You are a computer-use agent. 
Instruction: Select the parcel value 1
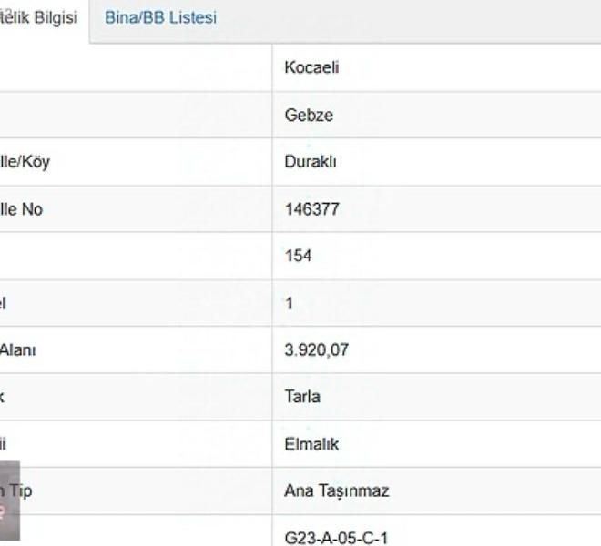pyautogui.click(x=290, y=303)
